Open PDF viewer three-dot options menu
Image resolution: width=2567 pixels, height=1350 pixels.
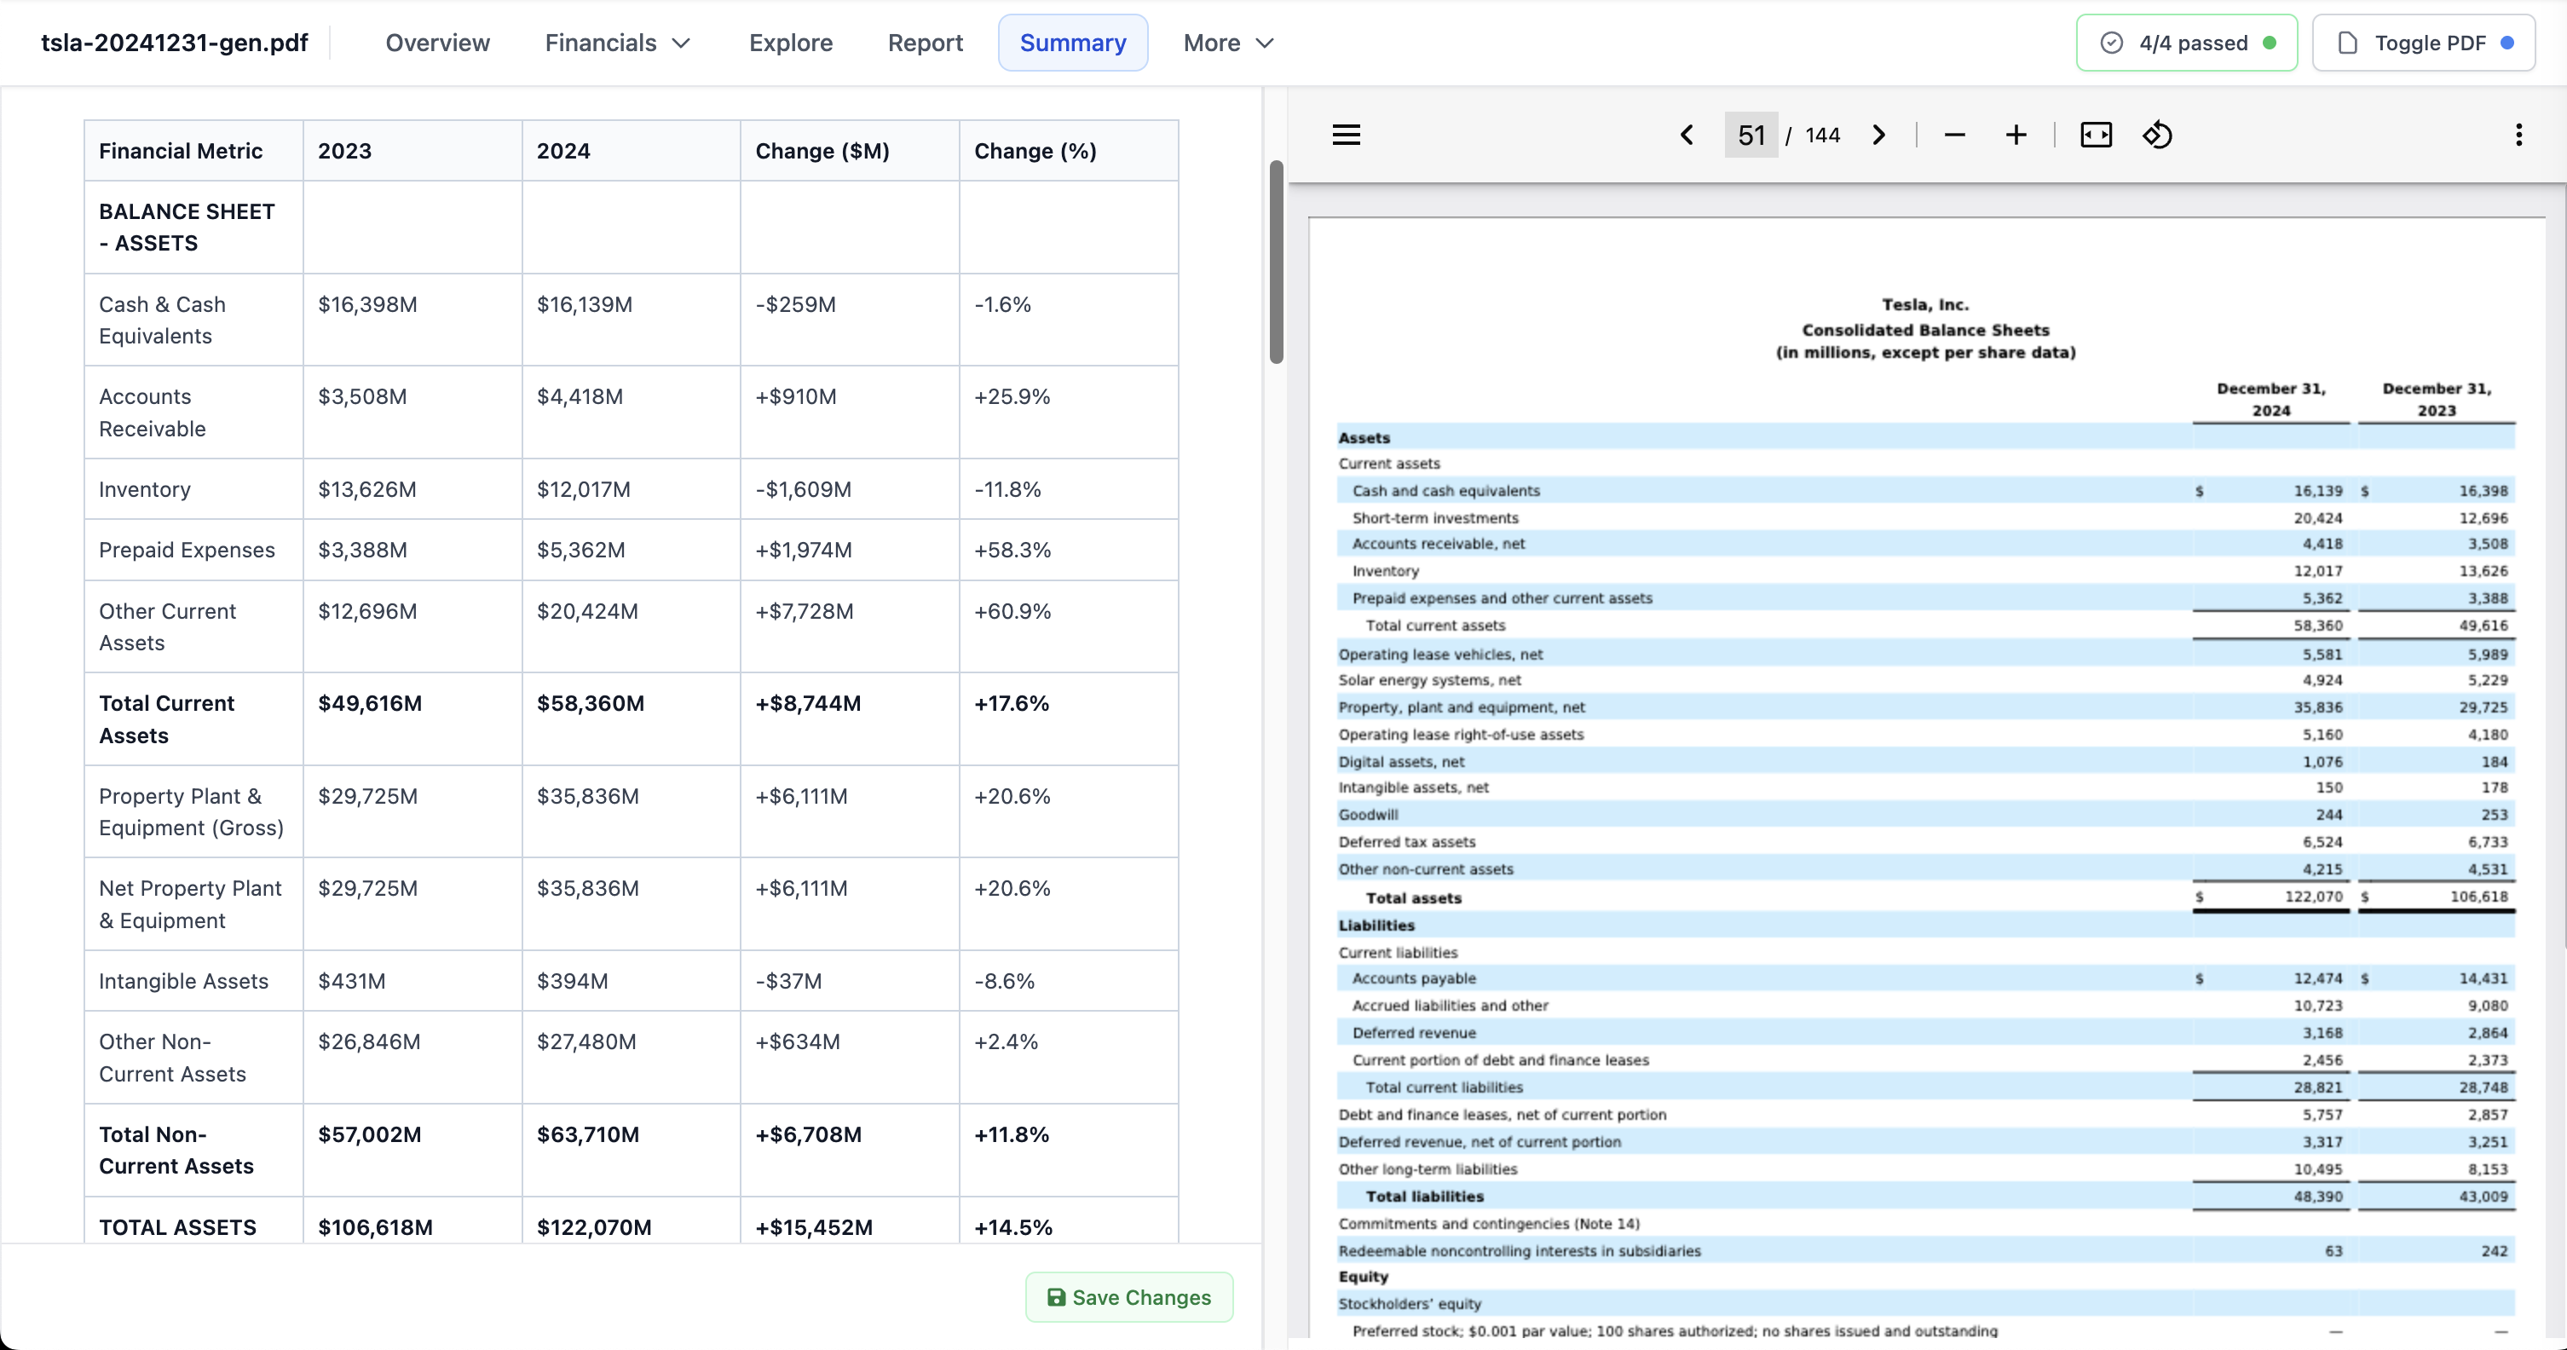2518,135
